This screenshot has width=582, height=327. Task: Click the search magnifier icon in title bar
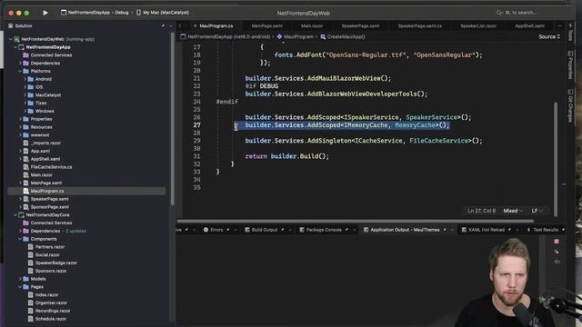click(x=499, y=13)
